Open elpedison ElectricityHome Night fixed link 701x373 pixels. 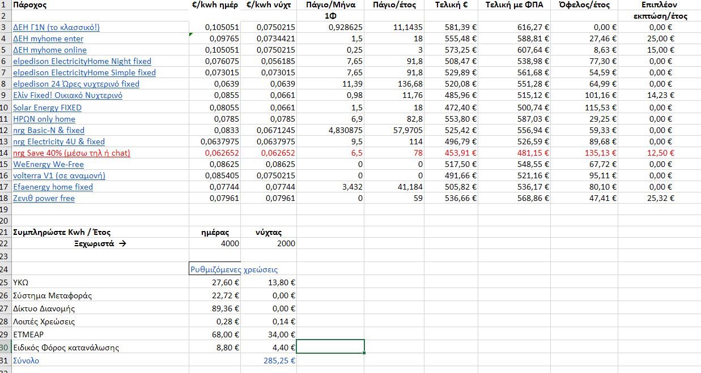[82, 61]
